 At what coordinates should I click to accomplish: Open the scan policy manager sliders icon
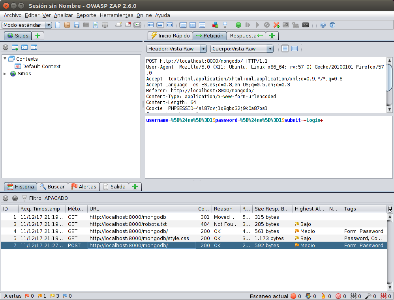(x=286, y=25)
